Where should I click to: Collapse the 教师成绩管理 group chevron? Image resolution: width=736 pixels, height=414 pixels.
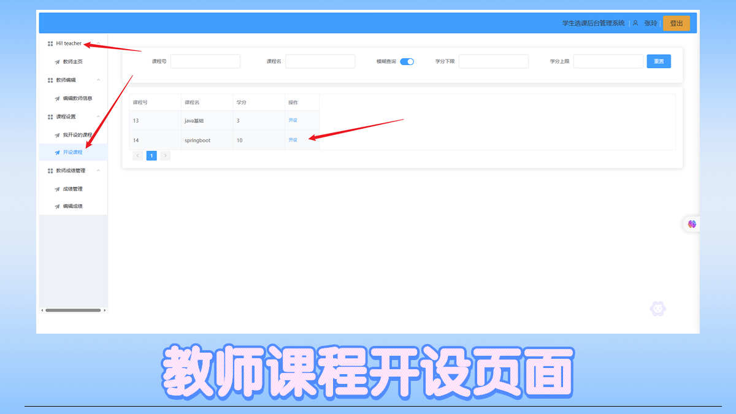click(99, 171)
